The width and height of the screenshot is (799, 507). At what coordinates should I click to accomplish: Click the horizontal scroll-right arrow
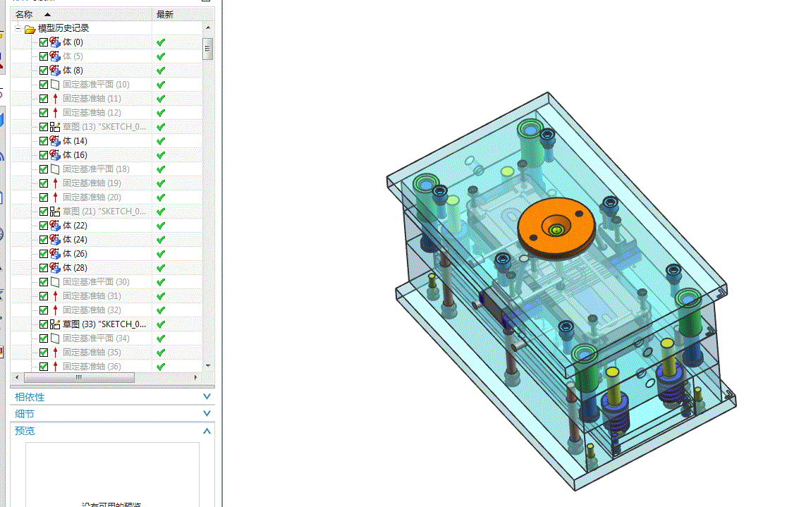(x=195, y=377)
